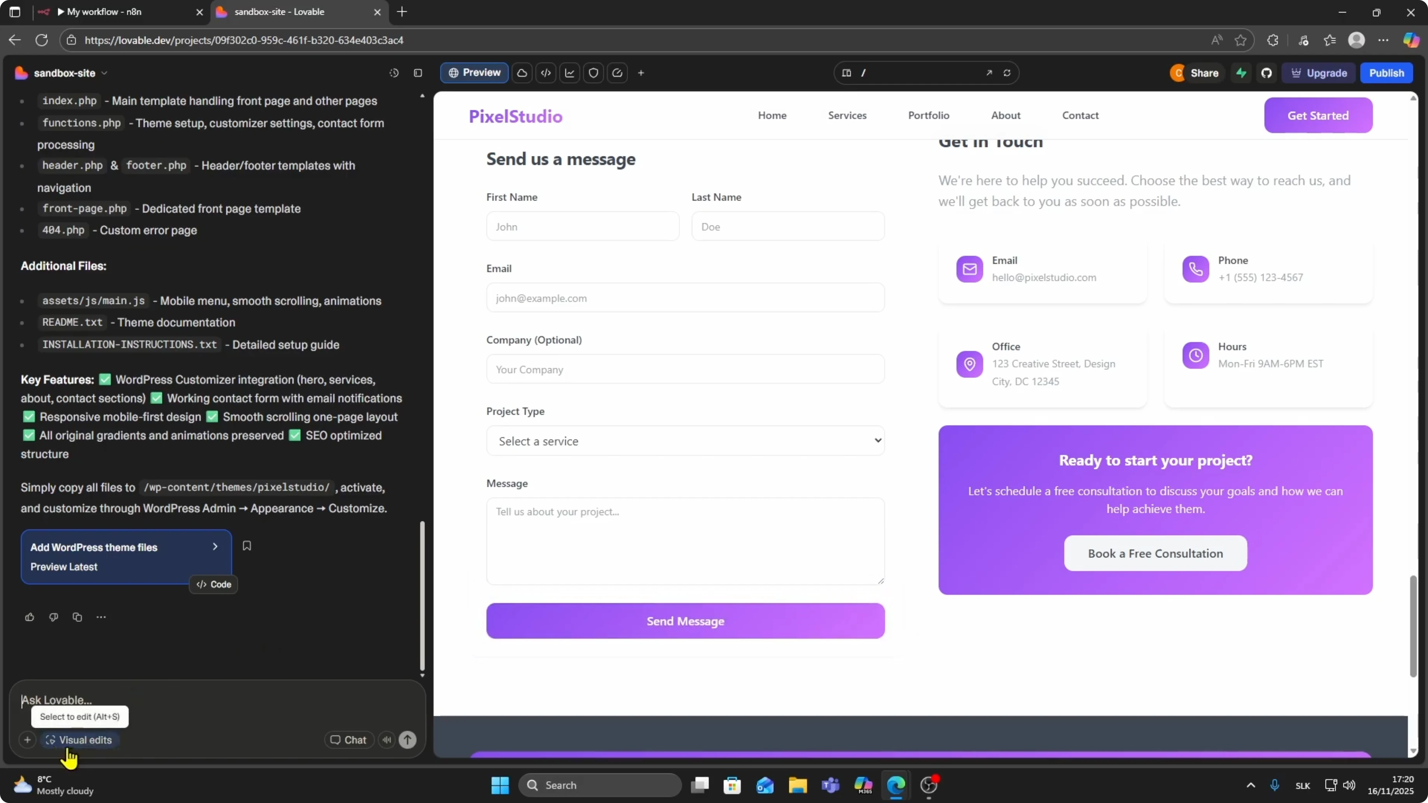Click the Get Started button
Screen dimensions: 1428x803
click(x=1318, y=115)
